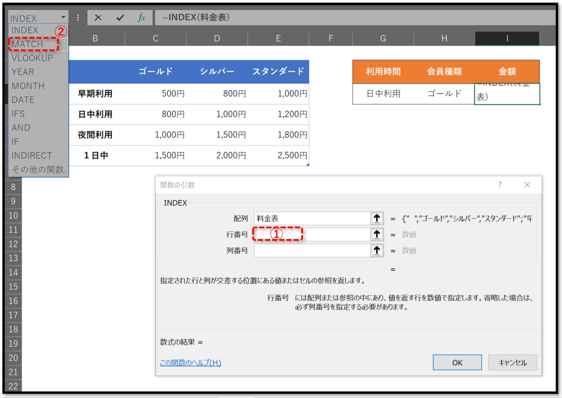
Task: Select row 22 header
Action: point(13,386)
